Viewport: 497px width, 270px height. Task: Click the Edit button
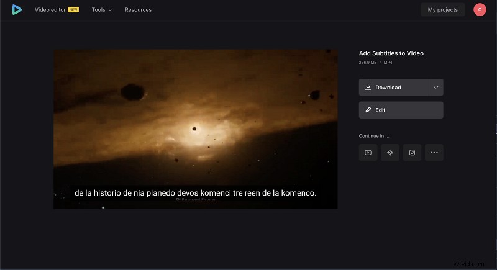tap(401, 110)
